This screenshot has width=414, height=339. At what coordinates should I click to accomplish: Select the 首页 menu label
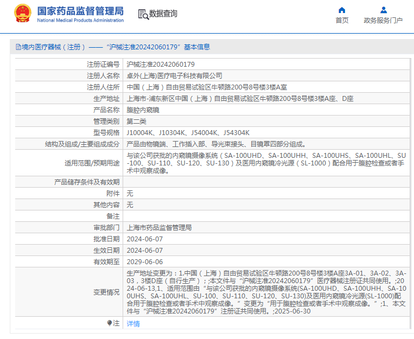pos(342,20)
